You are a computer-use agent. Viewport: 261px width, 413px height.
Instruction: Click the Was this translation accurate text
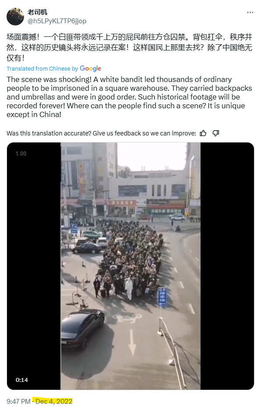(101, 133)
